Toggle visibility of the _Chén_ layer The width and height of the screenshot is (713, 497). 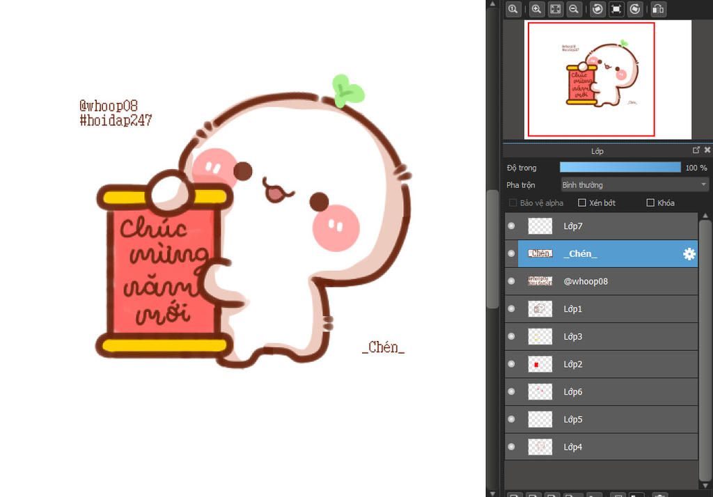pos(512,254)
